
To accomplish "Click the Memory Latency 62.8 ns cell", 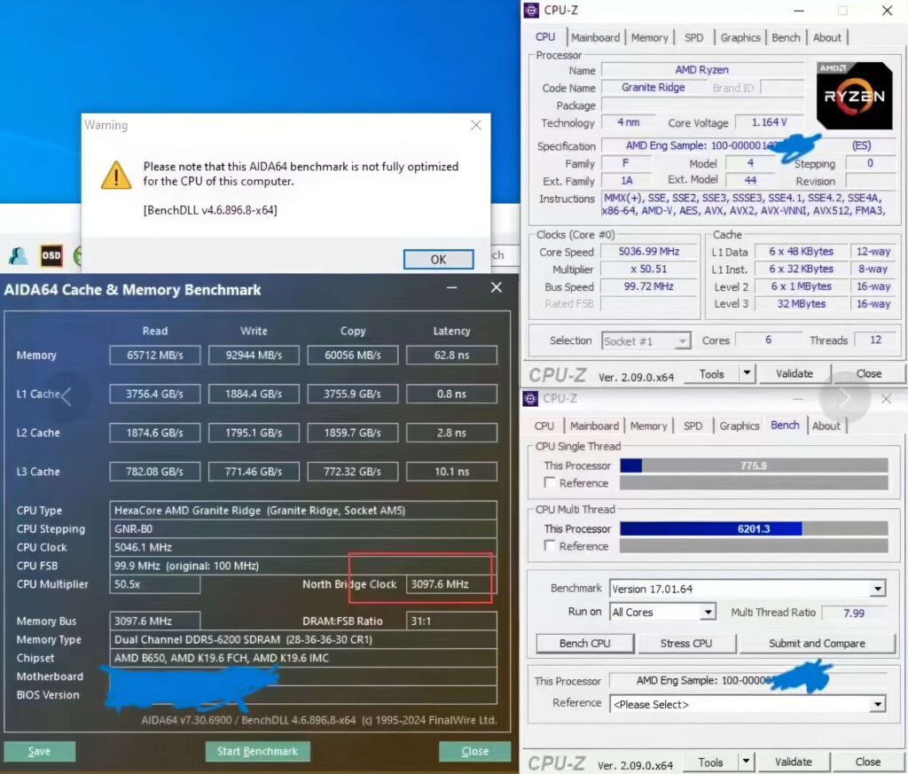I will pyautogui.click(x=451, y=355).
